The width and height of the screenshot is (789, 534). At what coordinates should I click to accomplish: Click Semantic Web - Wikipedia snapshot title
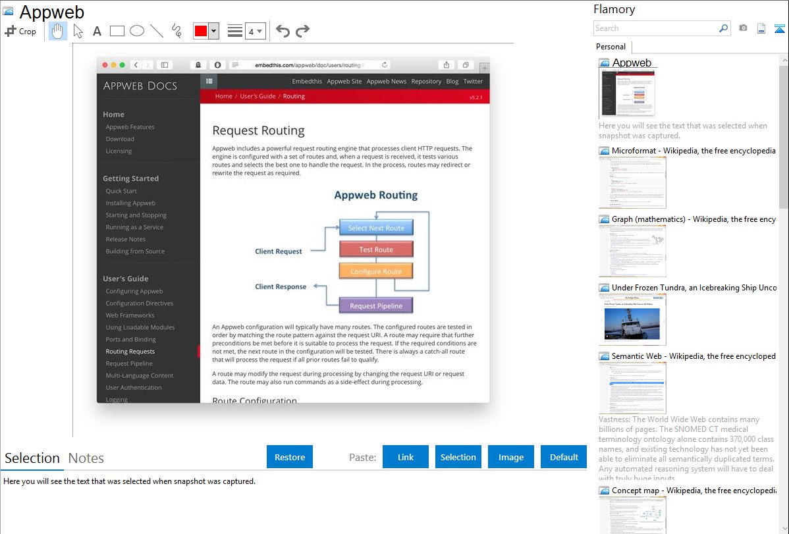click(694, 356)
